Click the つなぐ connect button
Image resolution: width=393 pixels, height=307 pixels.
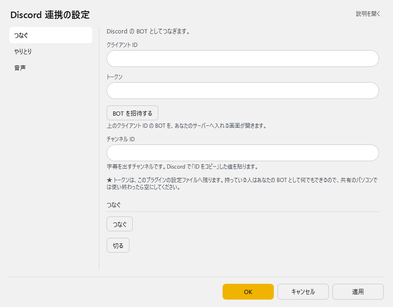(120, 224)
